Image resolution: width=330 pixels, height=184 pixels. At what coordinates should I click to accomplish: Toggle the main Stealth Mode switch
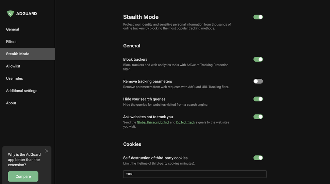(258, 17)
